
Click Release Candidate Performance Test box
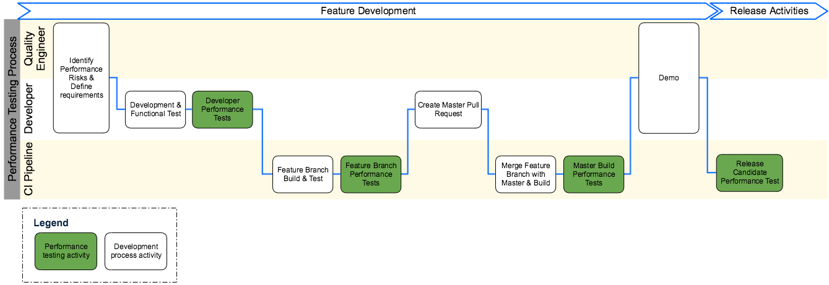click(749, 172)
